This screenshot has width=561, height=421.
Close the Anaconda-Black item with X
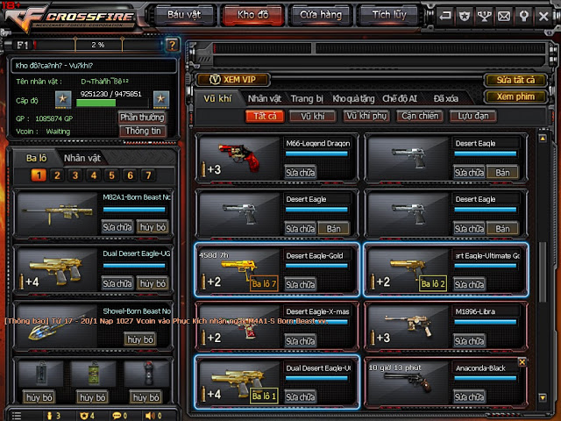click(522, 362)
